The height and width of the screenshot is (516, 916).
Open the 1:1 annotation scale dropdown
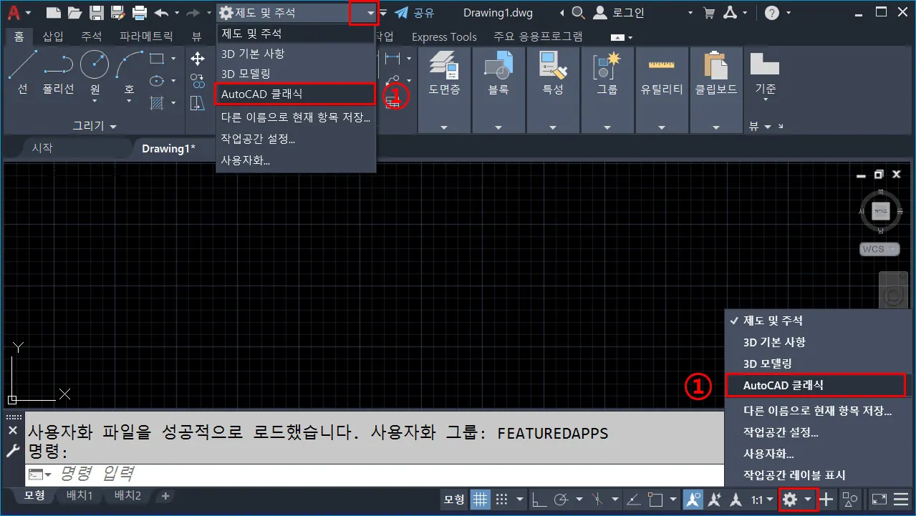[763, 499]
